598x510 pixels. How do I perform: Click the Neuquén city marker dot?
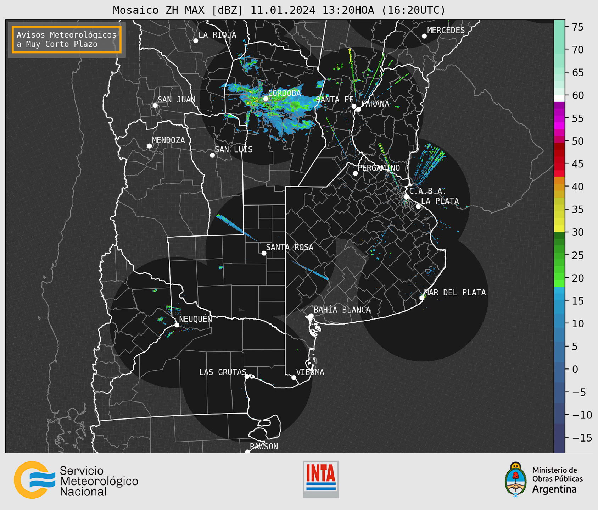(177, 325)
